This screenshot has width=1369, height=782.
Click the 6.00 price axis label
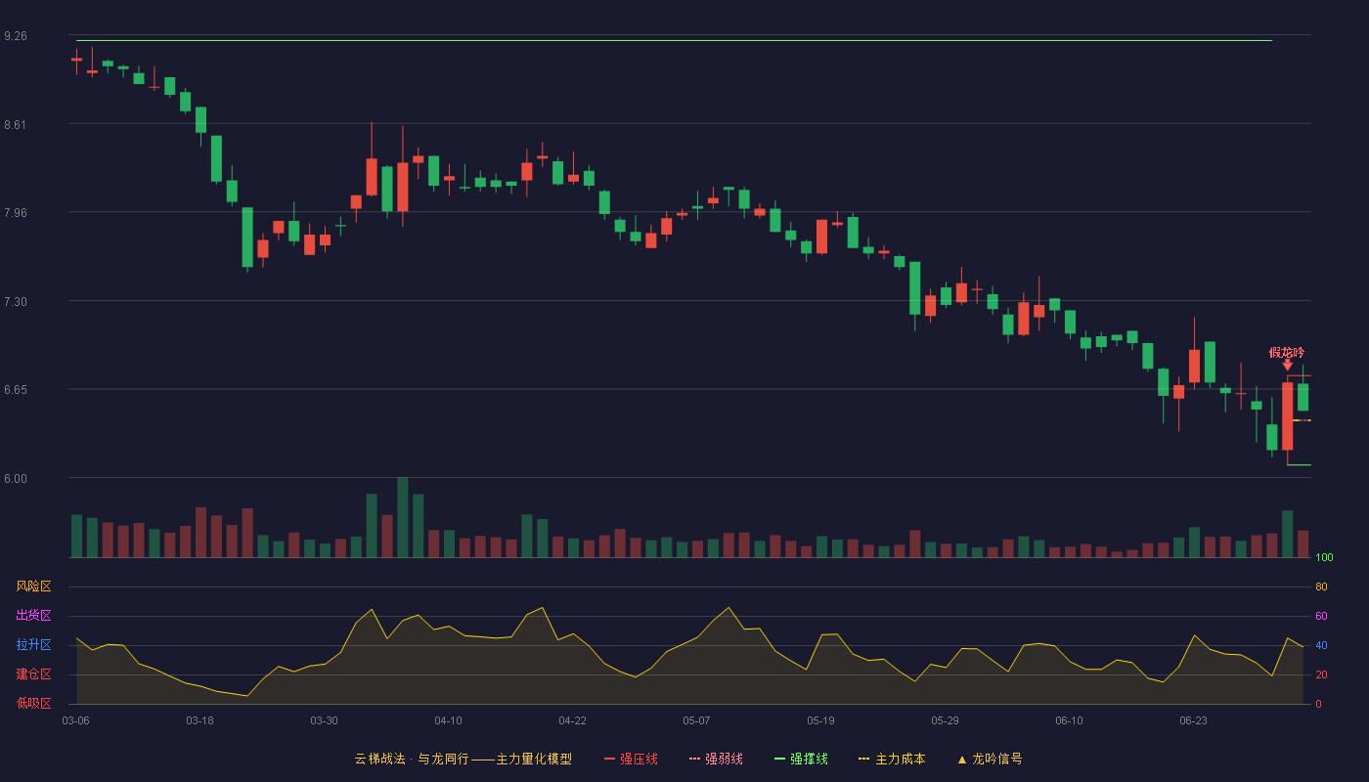pos(16,479)
